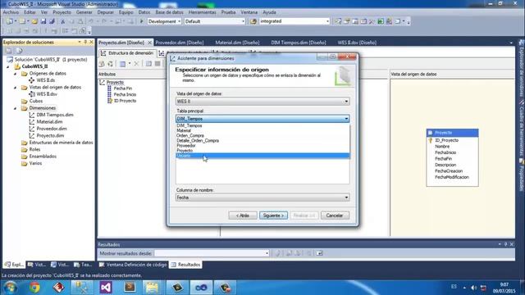Select Estructuras de minería de datos folder

pyautogui.click(x=61, y=143)
